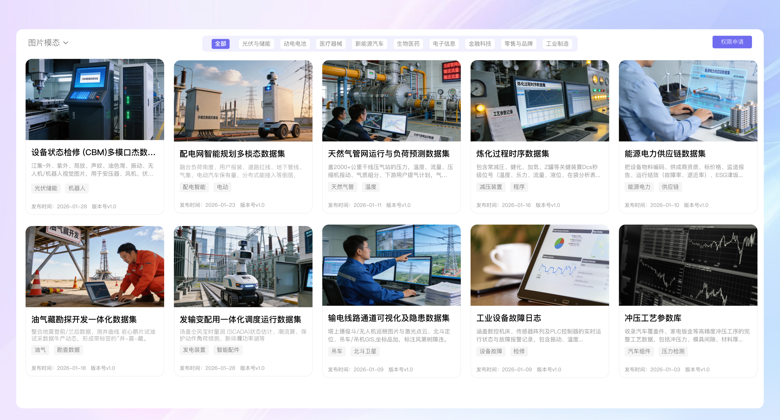
Task: Click the oil-field worker laptop thumbnail
Action: [x=95, y=266]
